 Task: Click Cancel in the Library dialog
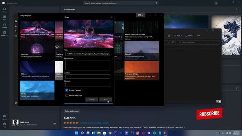pyautogui.click(x=92, y=99)
